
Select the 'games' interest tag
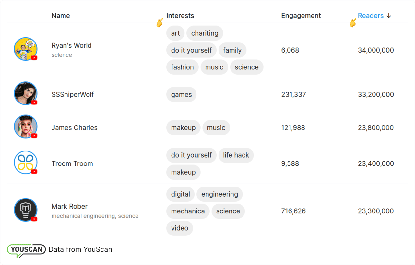(x=181, y=95)
